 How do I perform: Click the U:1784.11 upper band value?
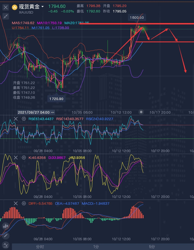coord(20,28)
